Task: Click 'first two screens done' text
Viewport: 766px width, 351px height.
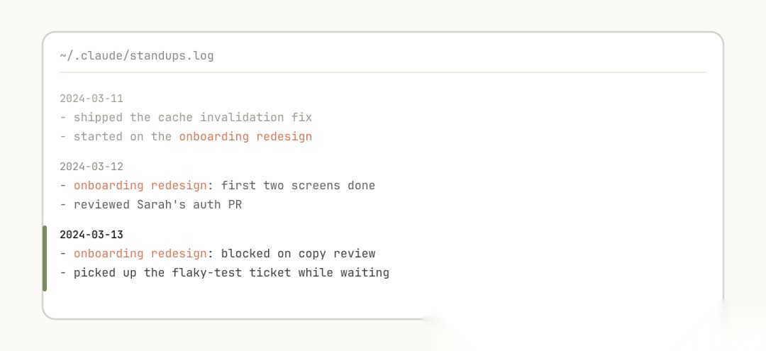Action: click(x=298, y=186)
